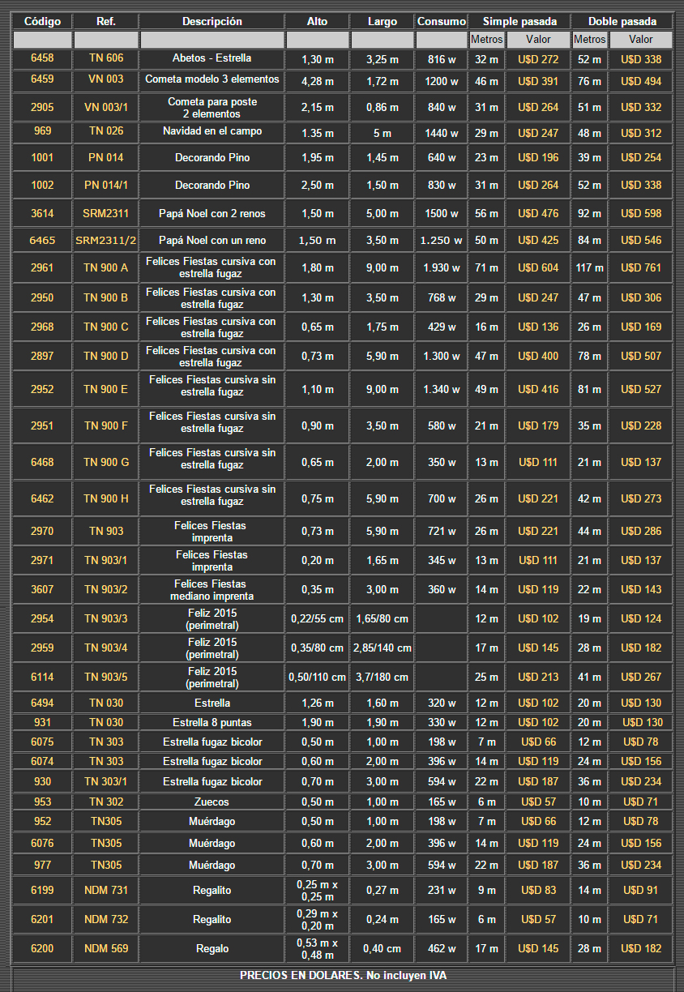The image size is (684, 992).
Task: Click the empty cell below Descripción header
Action: (x=212, y=40)
